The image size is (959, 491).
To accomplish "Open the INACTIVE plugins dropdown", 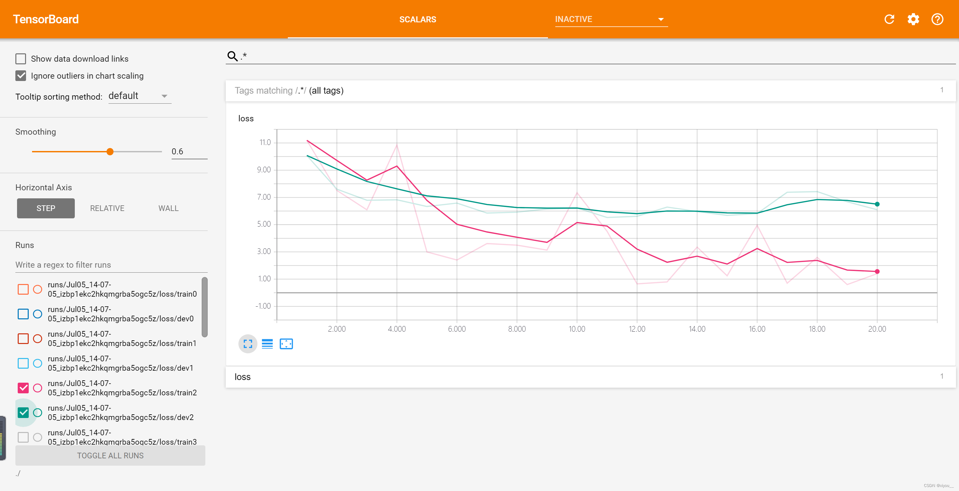I will pos(610,19).
